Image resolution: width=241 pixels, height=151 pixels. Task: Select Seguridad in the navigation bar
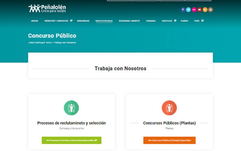point(83,21)
